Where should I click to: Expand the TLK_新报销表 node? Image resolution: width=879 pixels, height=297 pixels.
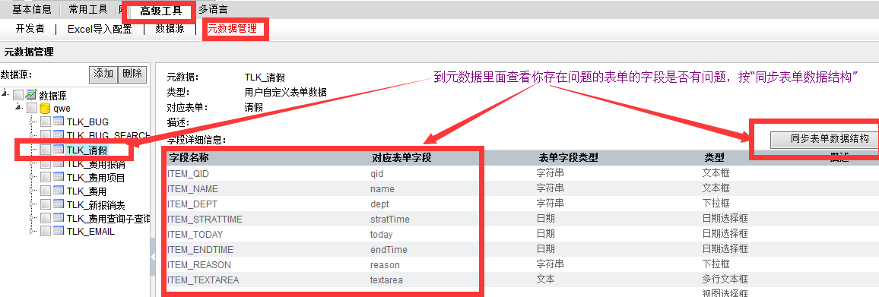(x=33, y=204)
